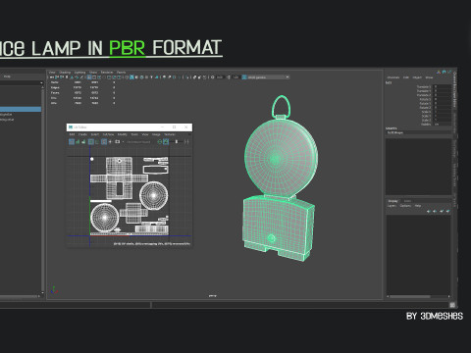471x353 pixels.
Task: Open the viewport Renderer menu
Action: (x=107, y=73)
